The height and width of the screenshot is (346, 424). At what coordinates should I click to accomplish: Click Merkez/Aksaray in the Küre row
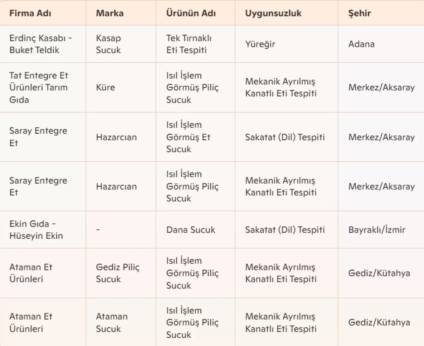click(381, 87)
